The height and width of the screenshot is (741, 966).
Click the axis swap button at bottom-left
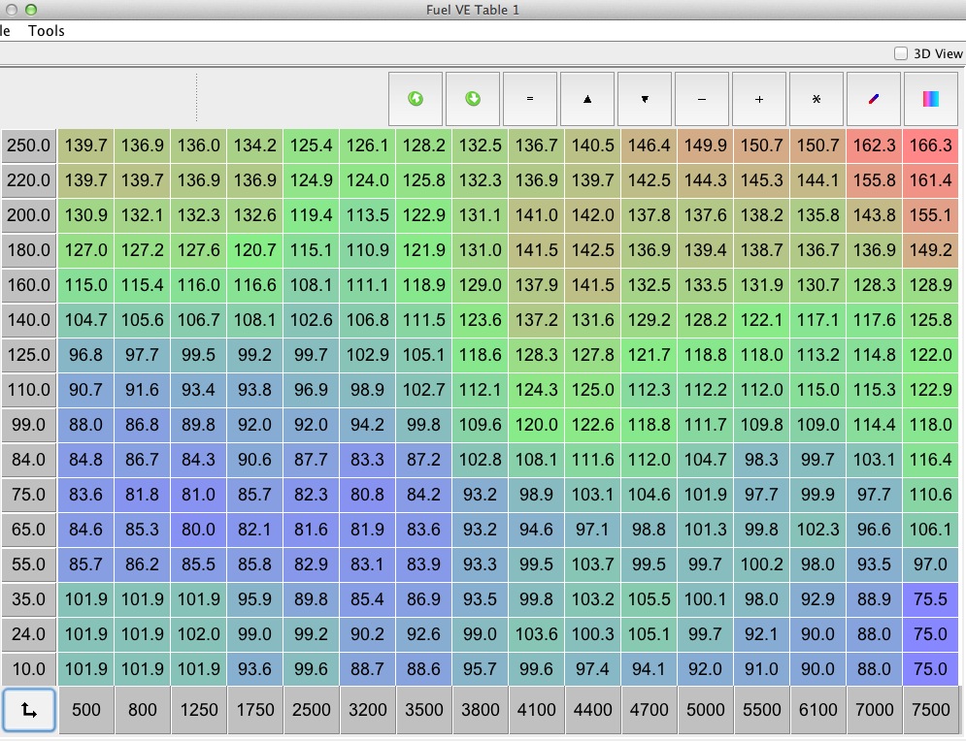pyautogui.click(x=29, y=711)
